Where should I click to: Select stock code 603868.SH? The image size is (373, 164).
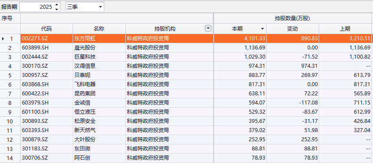(x=46, y=84)
